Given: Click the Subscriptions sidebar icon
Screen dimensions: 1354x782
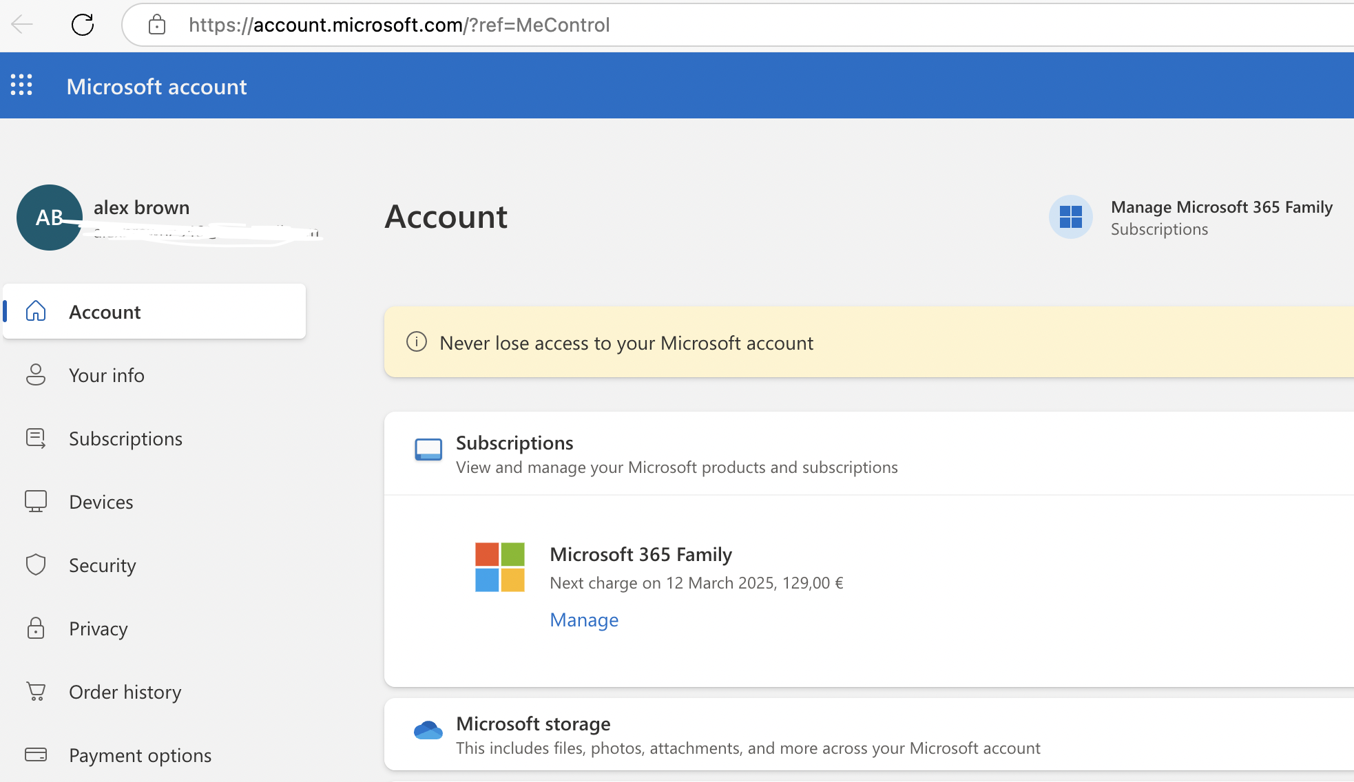Looking at the screenshot, I should pos(36,438).
